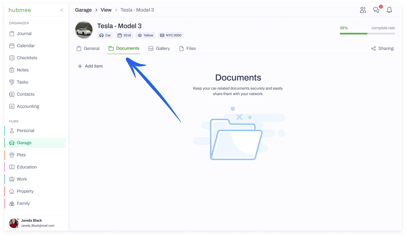Open the network users icon

[x=363, y=10]
